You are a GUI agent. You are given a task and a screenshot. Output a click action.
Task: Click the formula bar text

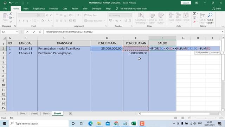point(69,32)
